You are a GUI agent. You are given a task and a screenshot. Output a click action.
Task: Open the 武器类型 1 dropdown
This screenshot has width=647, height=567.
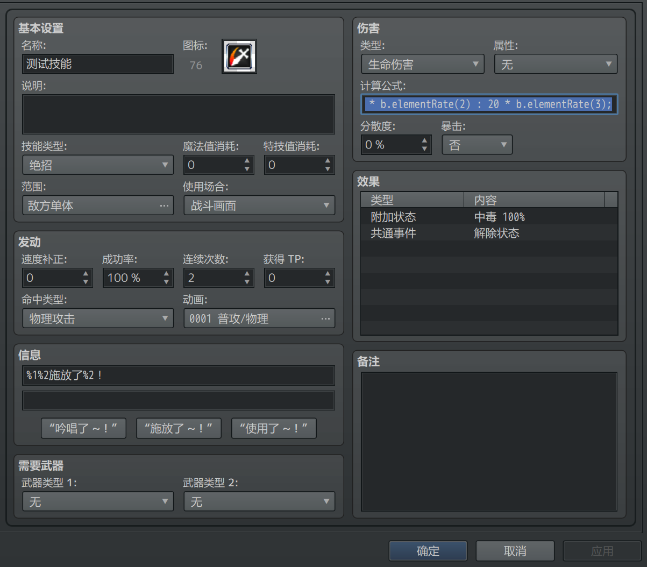point(98,502)
